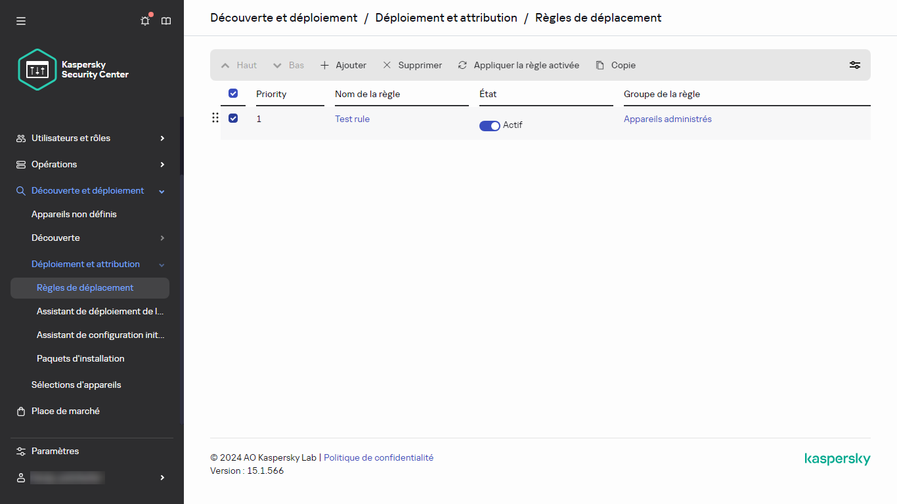The image size is (897, 504).
Task: Open the notifications bell
Action: tap(144, 20)
